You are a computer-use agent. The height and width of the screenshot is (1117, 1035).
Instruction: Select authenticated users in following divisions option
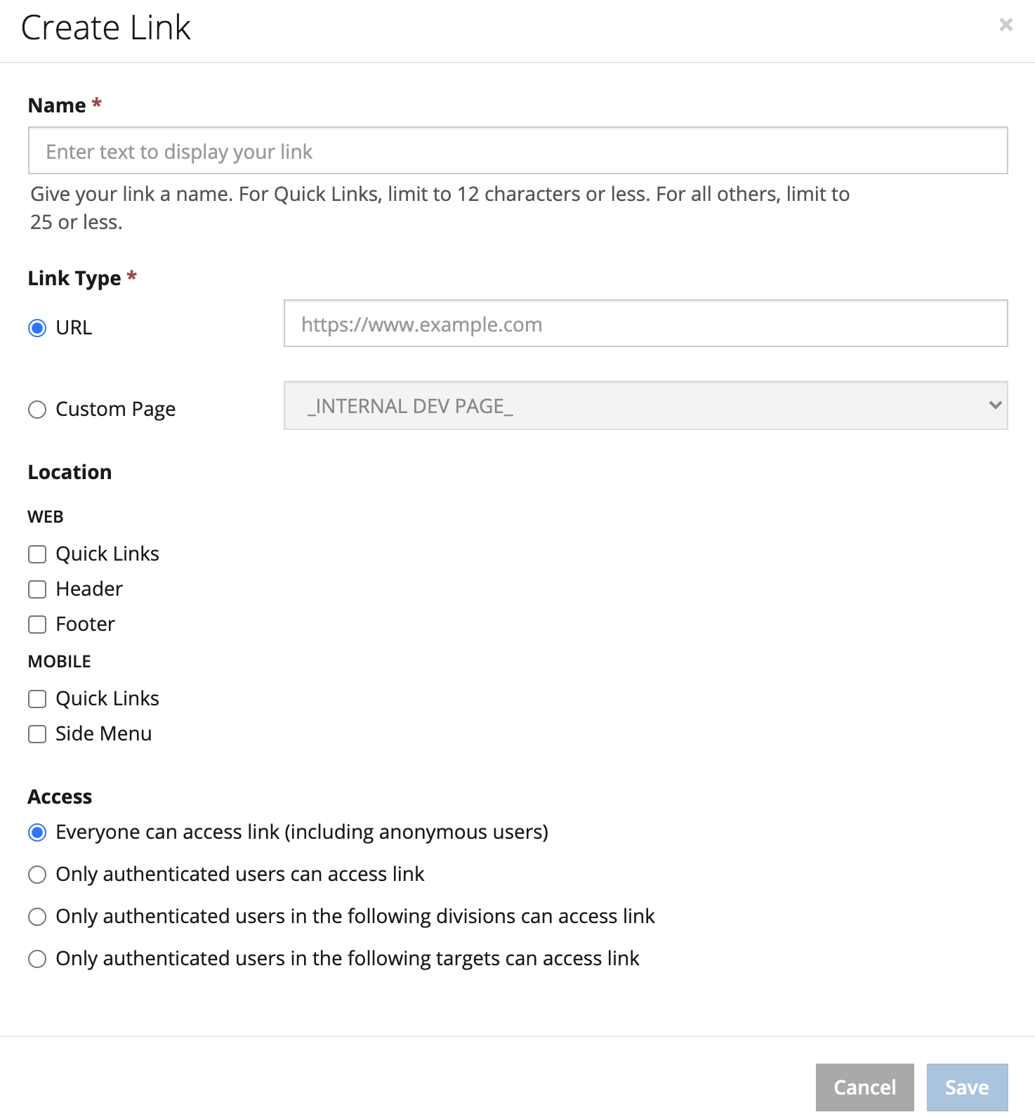(x=37, y=917)
